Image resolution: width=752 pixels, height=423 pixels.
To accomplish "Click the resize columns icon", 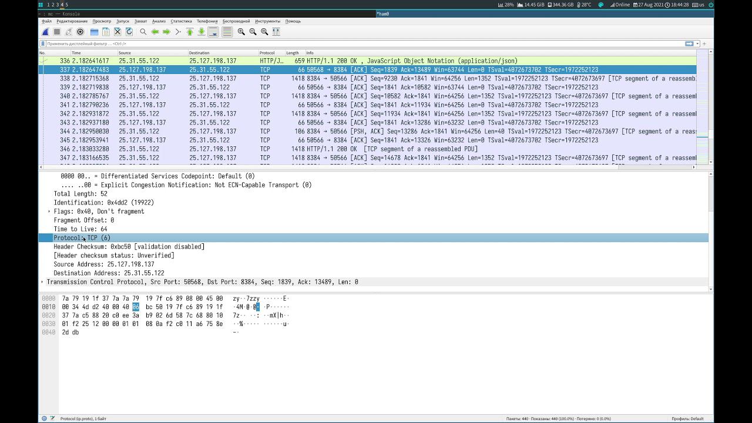I will [x=276, y=32].
